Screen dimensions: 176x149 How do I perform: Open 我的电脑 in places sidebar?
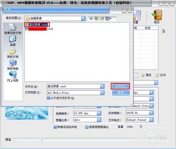pos(13,65)
